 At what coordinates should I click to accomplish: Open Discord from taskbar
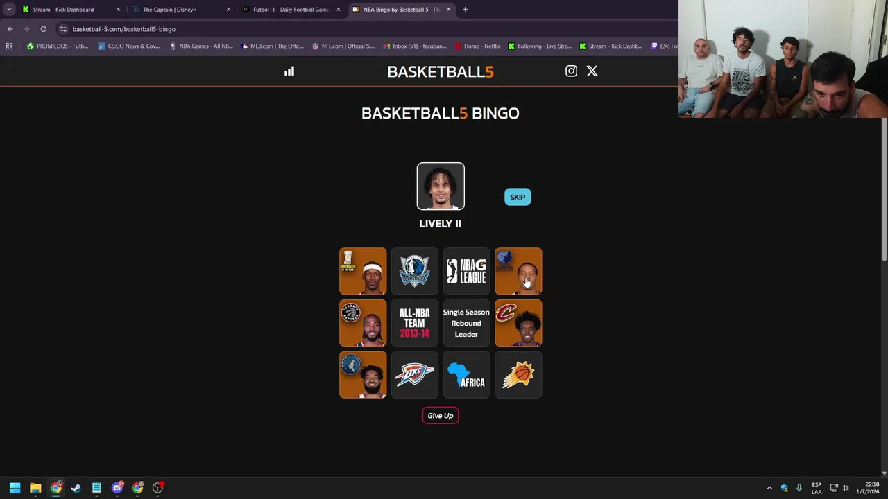(117, 488)
